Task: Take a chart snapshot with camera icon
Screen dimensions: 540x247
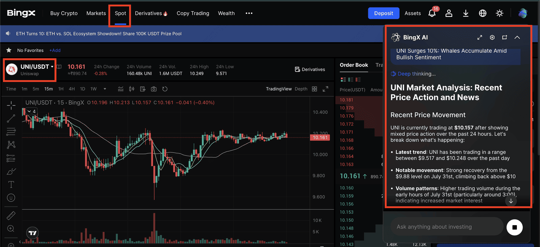Action: click(154, 89)
